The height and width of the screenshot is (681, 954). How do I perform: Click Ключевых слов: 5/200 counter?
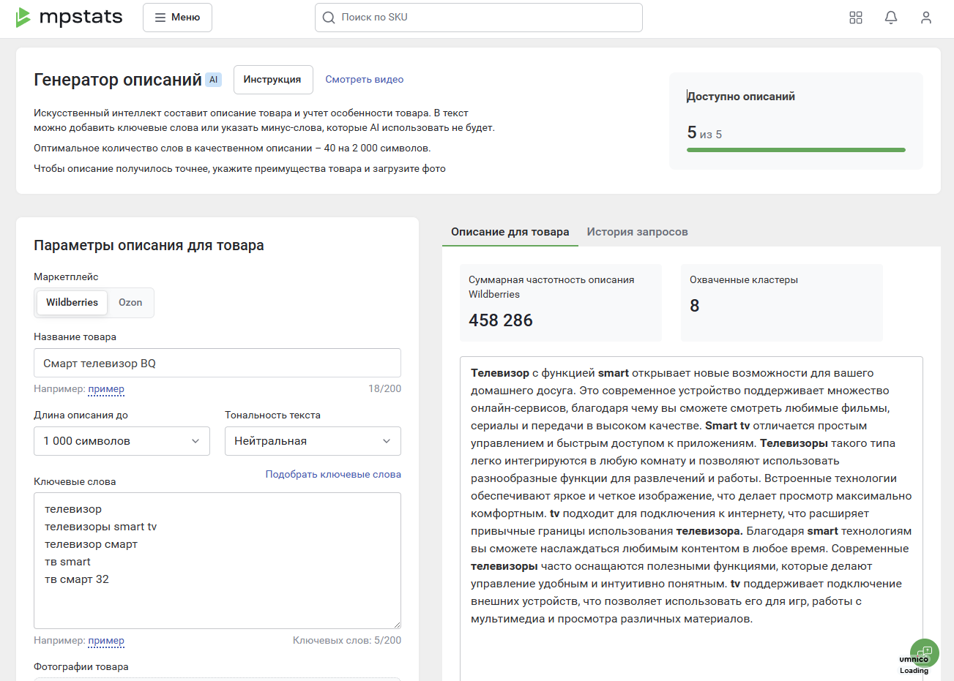click(x=347, y=641)
